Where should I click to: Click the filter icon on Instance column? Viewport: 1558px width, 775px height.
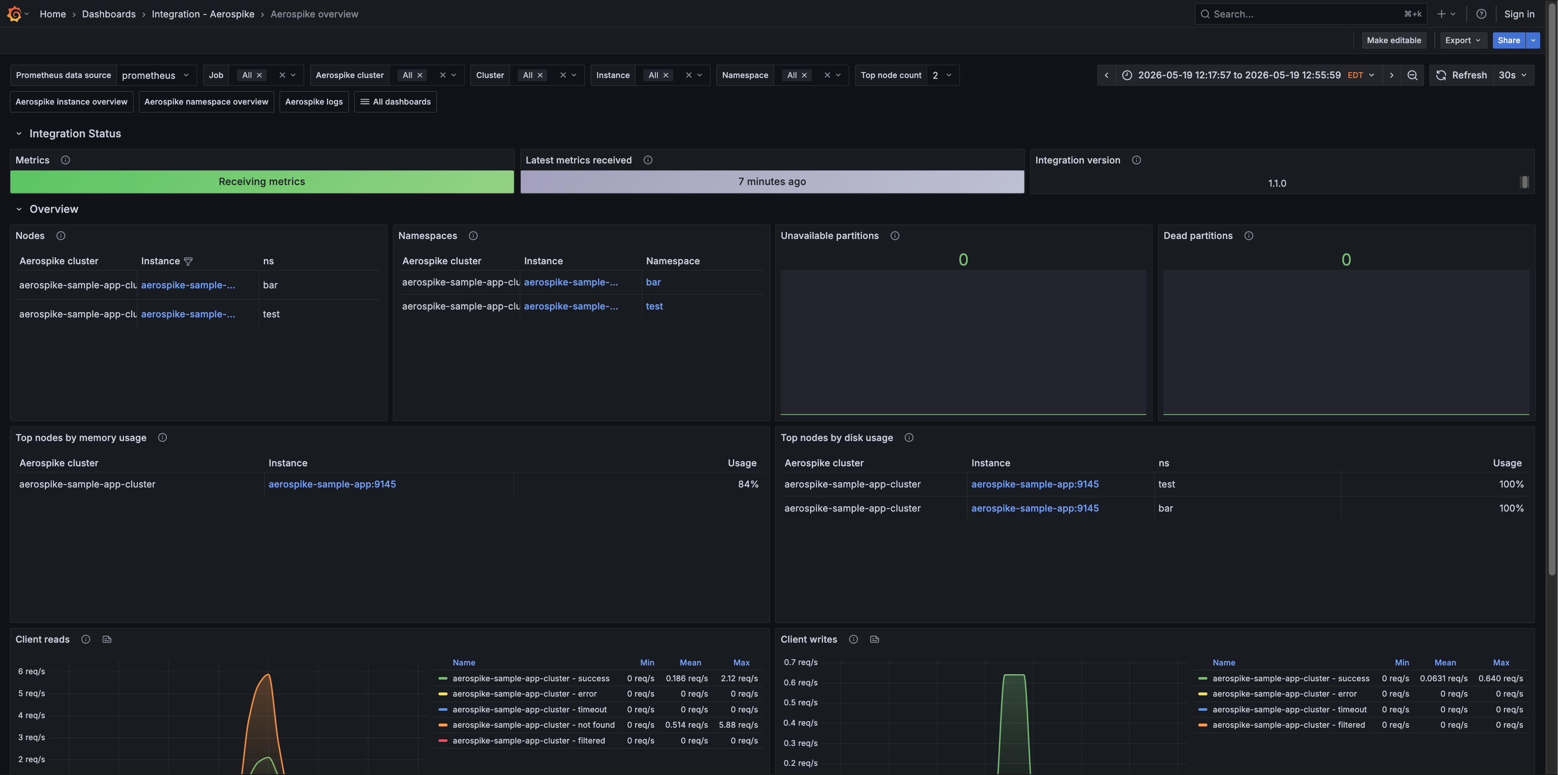(x=188, y=261)
